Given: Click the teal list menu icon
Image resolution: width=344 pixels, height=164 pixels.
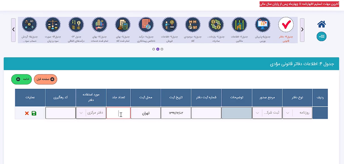Looking at the screenshot, I should [321, 37].
